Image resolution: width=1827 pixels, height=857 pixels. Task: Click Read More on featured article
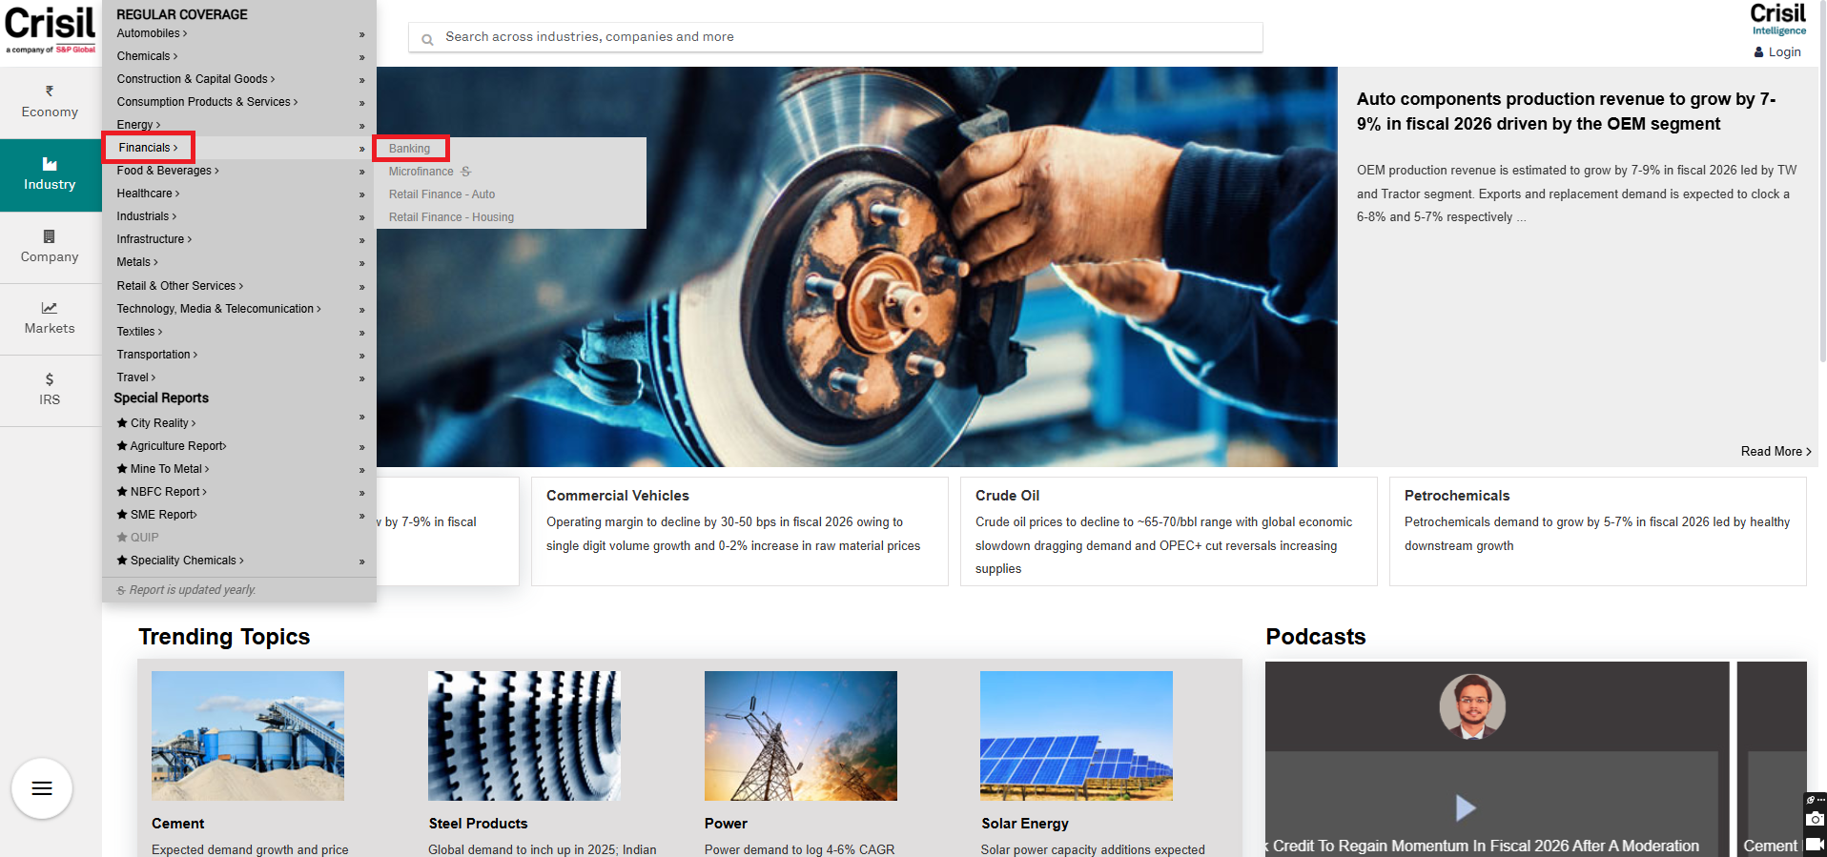[x=1775, y=452]
